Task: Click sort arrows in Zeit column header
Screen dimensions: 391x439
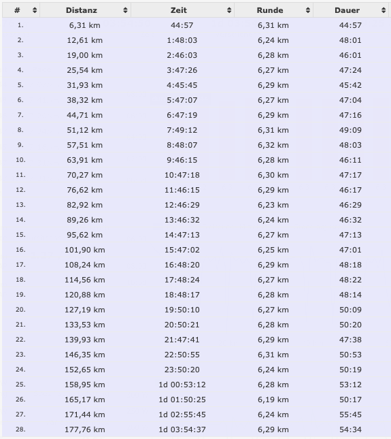Action: pyautogui.click(x=229, y=10)
